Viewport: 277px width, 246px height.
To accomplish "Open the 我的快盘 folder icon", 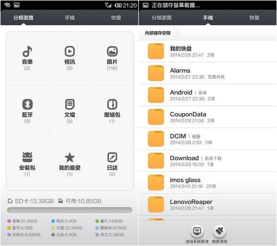I will pyautogui.click(x=156, y=51).
